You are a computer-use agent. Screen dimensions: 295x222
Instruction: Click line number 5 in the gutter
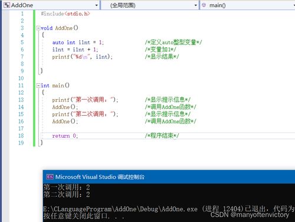click(22, 43)
